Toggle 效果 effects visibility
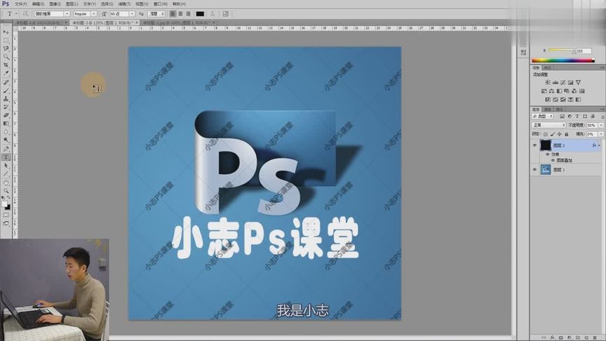This screenshot has width=606, height=341. [x=547, y=154]
